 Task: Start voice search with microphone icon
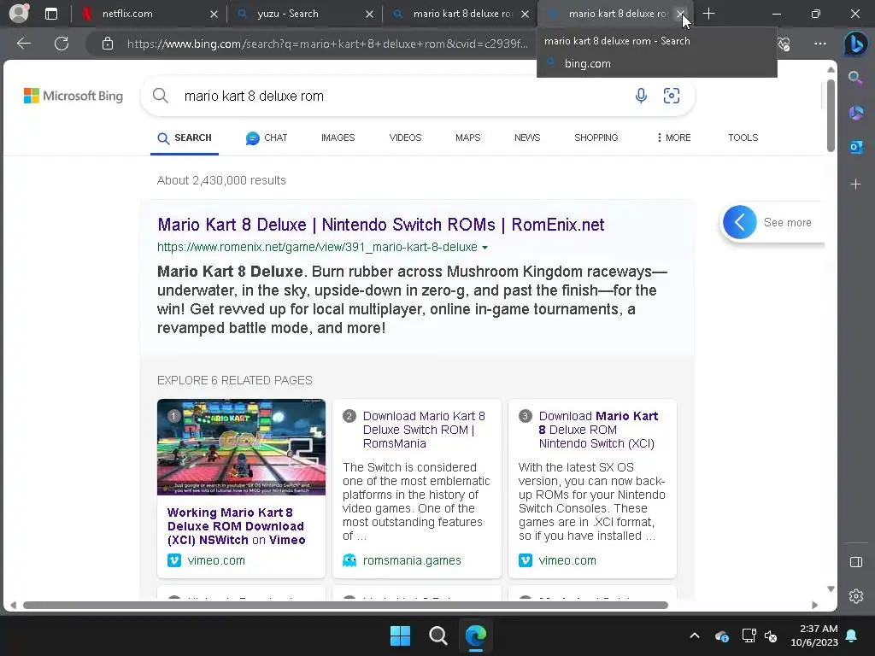coord(641,96)
